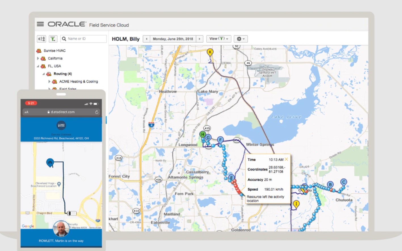The height and width of the screenshot is (251, 402).
Task: Collapse the resource tree panel
Action: point(41,39)
